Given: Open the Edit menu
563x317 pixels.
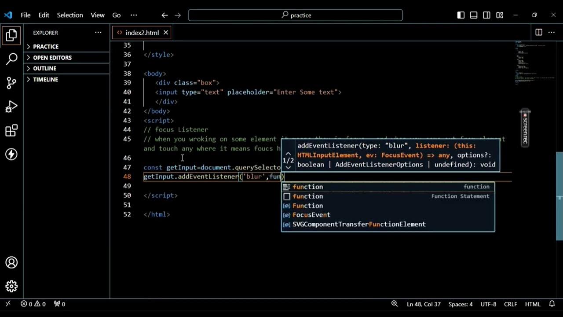Looking at the screenshot, I should (x=44, y=15).
